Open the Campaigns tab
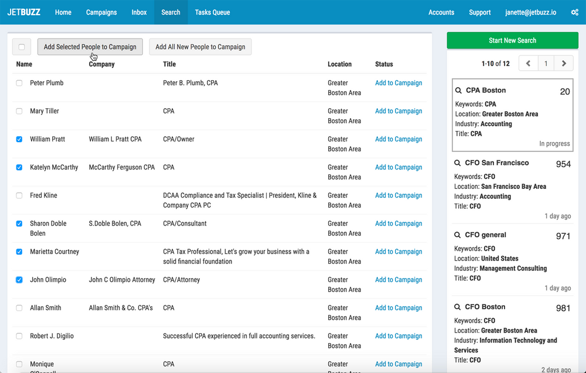The height and width of the screenshot is (373, 586). click(101, 12)
